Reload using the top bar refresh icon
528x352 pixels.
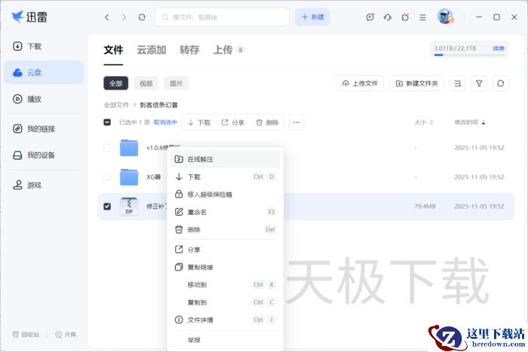point(142,17)
